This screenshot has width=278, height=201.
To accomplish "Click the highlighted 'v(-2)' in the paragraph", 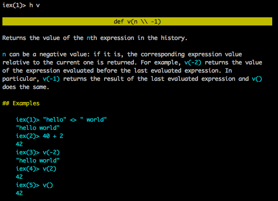I will coord(193,63).
